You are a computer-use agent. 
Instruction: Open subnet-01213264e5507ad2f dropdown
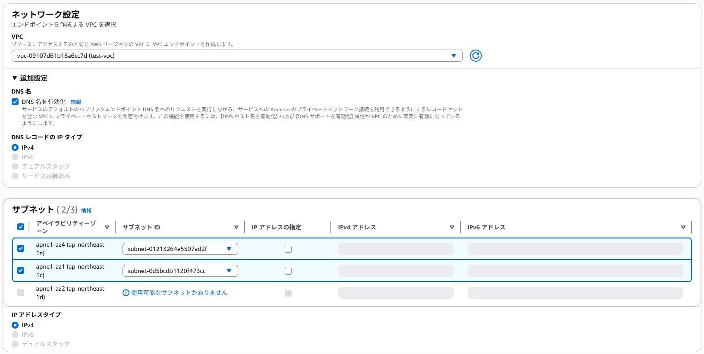[180, 249]
